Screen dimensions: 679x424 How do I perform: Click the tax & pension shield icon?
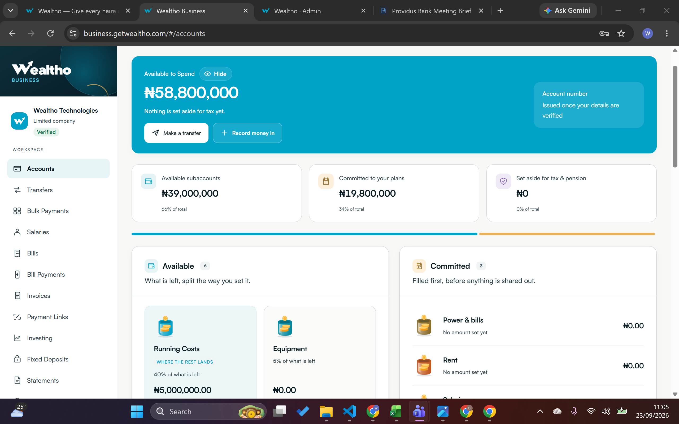coord(503,181)
